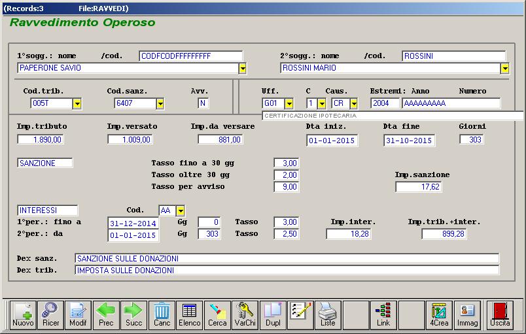
Task: Click the Giorni field 303
Action: point(472,139)
